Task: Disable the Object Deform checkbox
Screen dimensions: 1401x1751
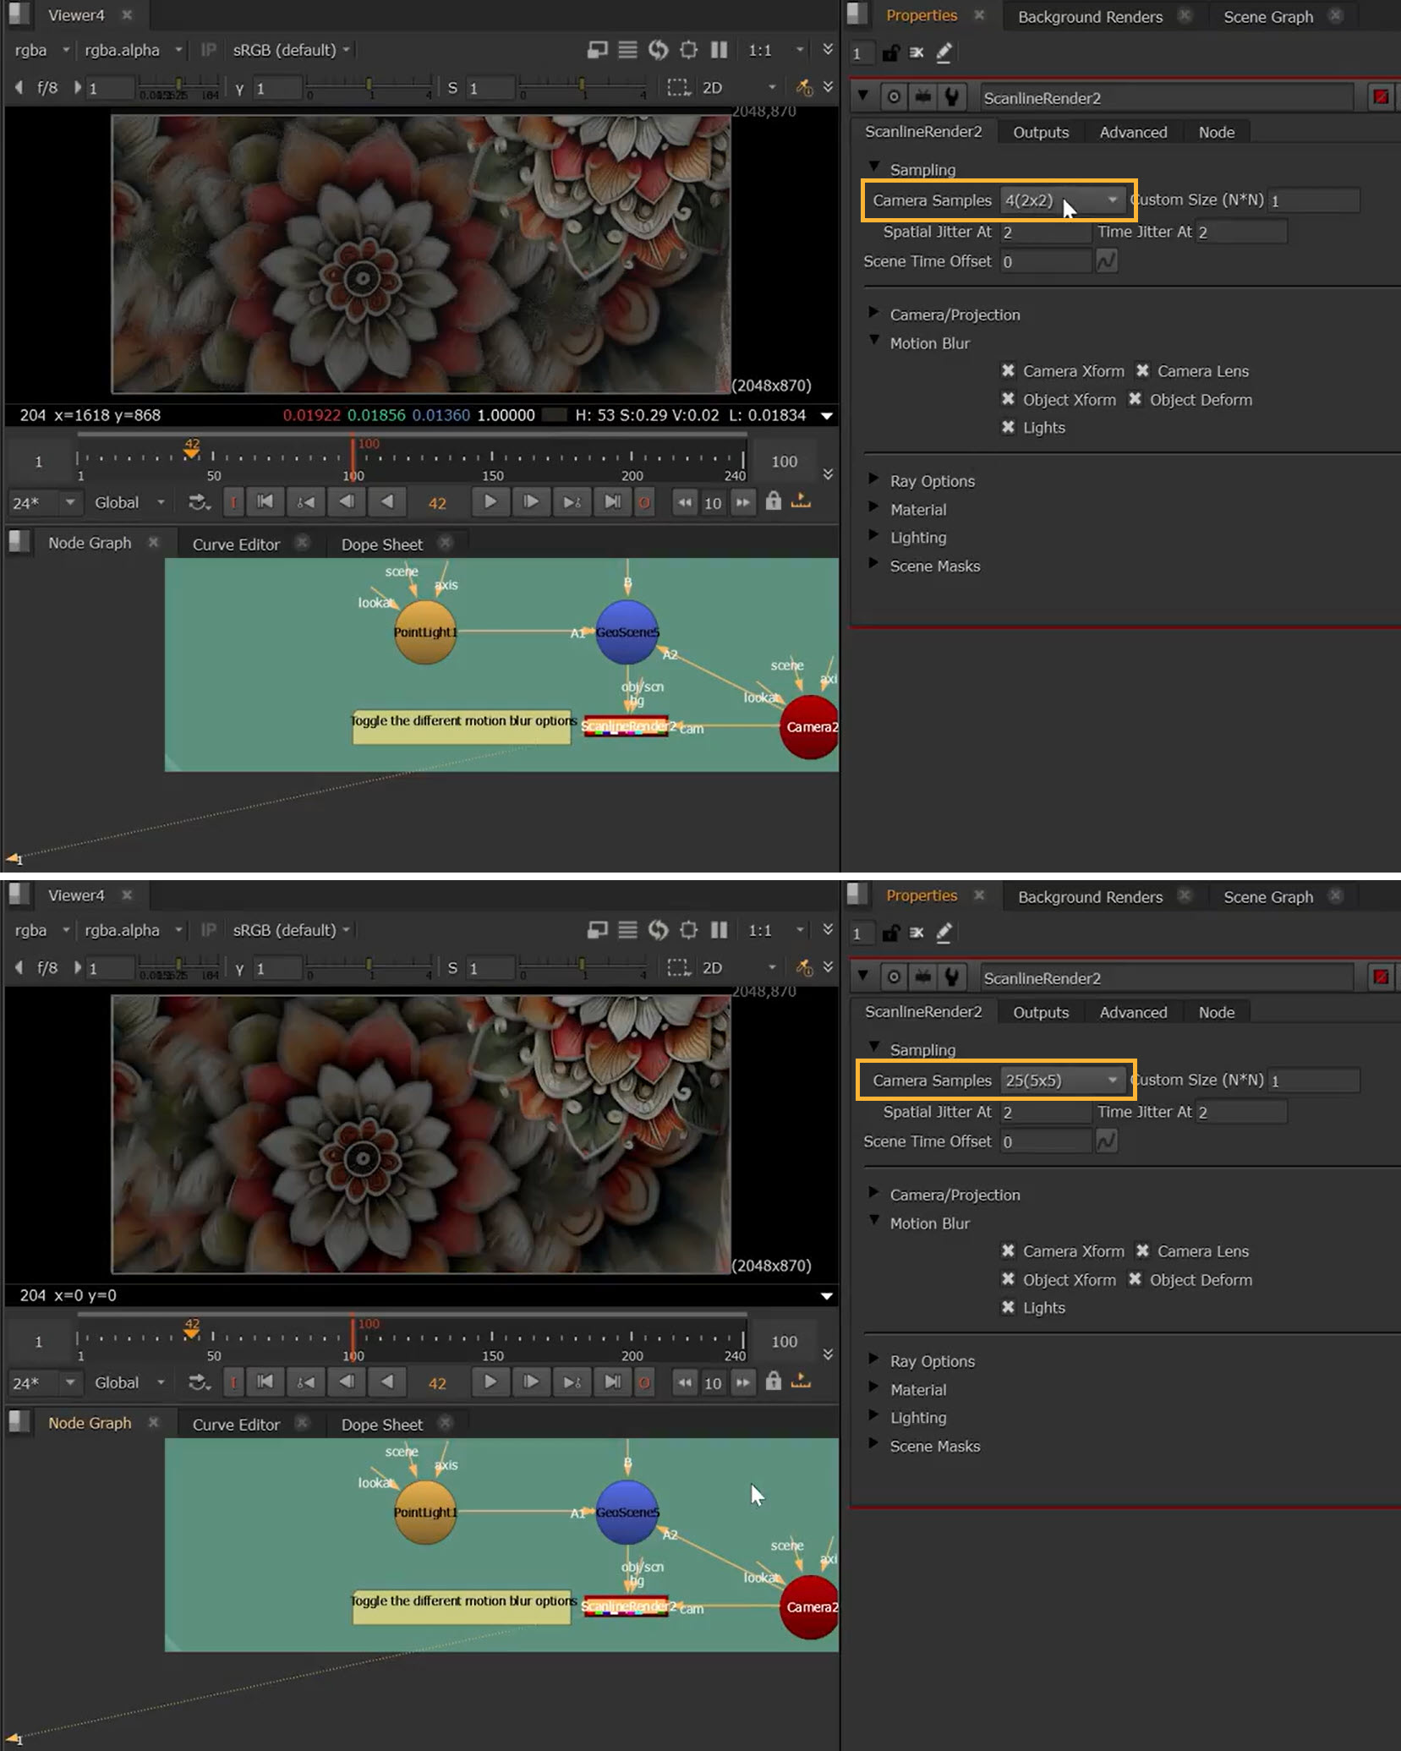Action: click(x=1135, y=399)
